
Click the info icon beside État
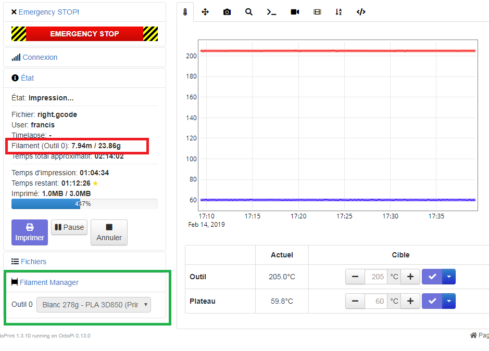(15, 78)
